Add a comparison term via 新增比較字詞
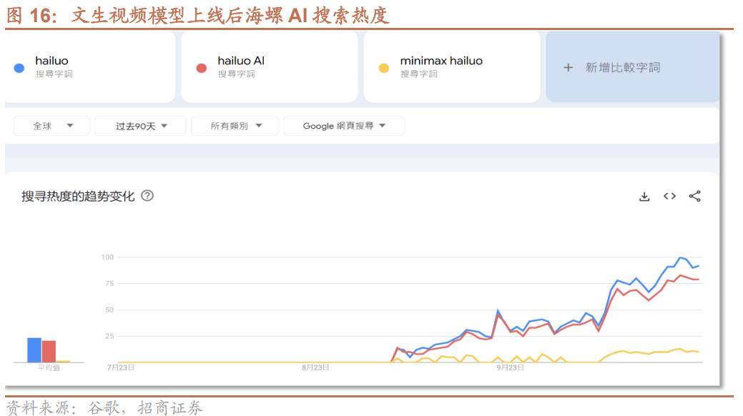This screenshot has height=416, width=743. [633, 67]
